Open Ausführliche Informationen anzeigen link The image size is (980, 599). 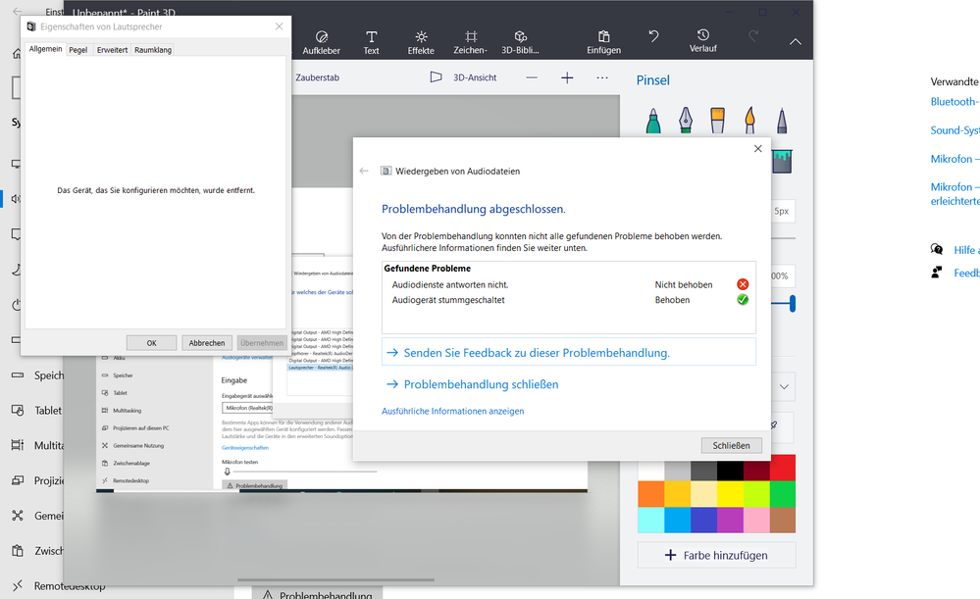452,411
